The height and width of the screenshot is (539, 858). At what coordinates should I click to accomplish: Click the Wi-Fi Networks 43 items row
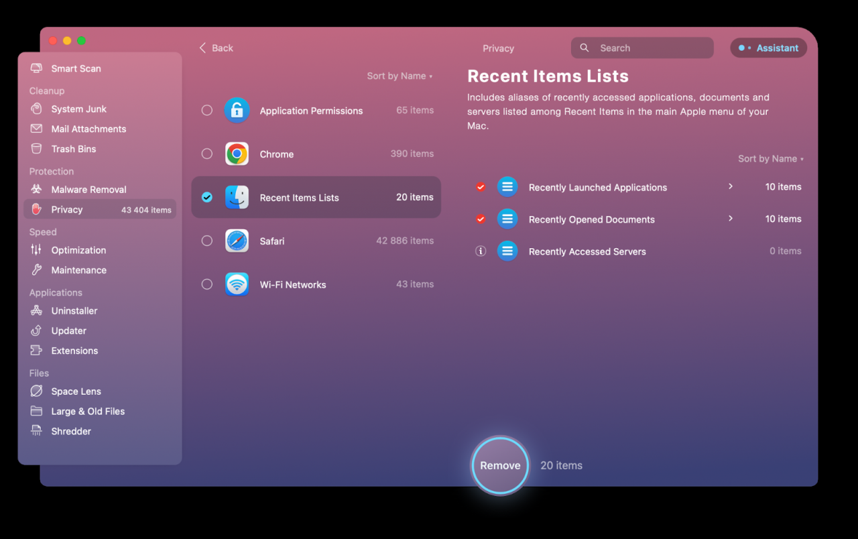pos(316,284)
